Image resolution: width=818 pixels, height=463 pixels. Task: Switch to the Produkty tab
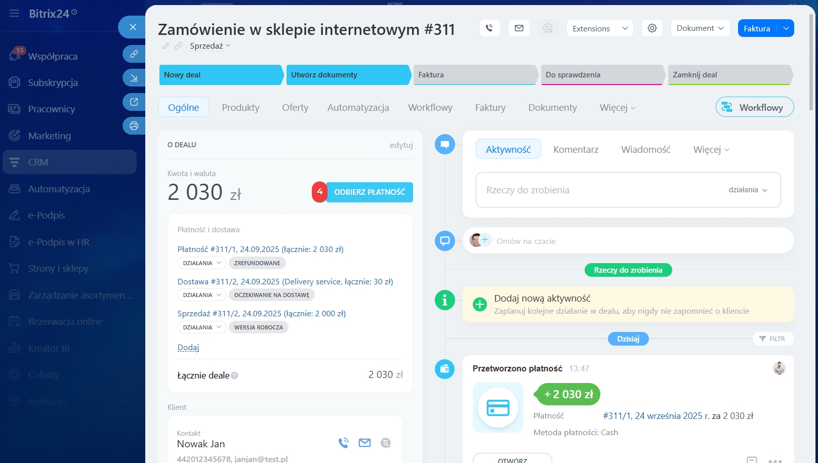[240, 107]
